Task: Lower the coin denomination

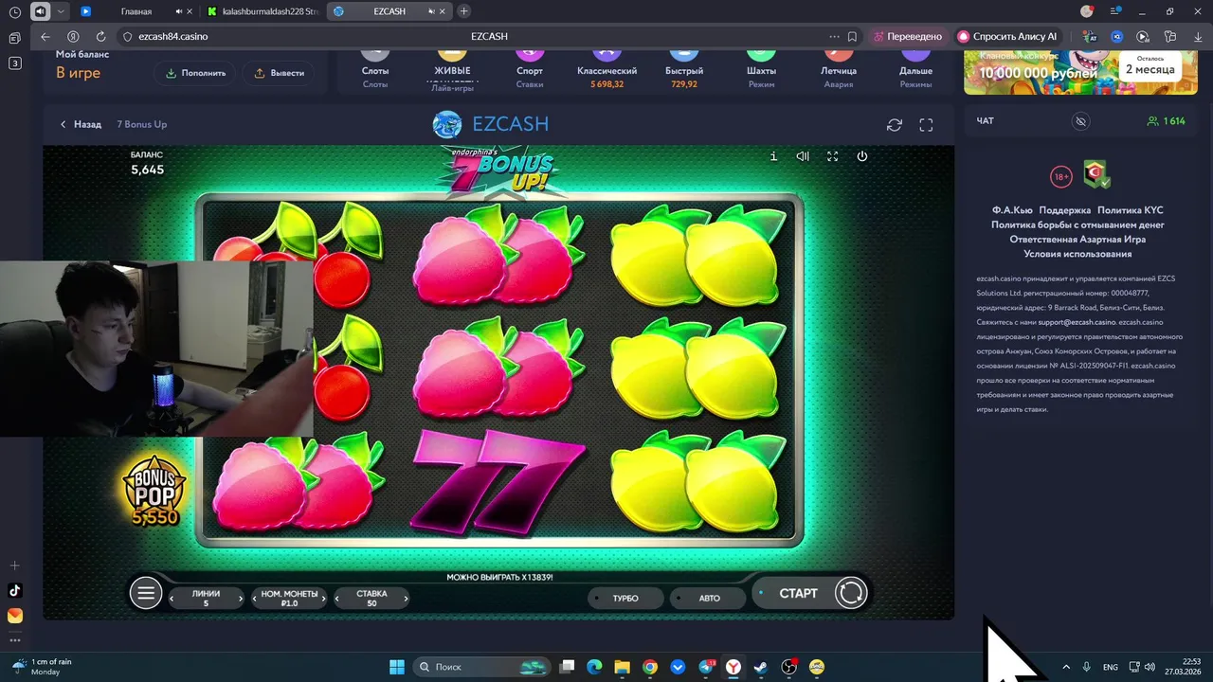Action: tap(255, 598)
